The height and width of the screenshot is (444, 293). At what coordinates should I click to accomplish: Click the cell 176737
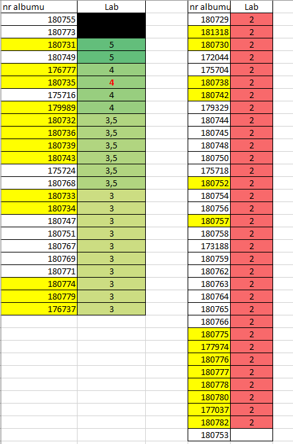point(39,309)
